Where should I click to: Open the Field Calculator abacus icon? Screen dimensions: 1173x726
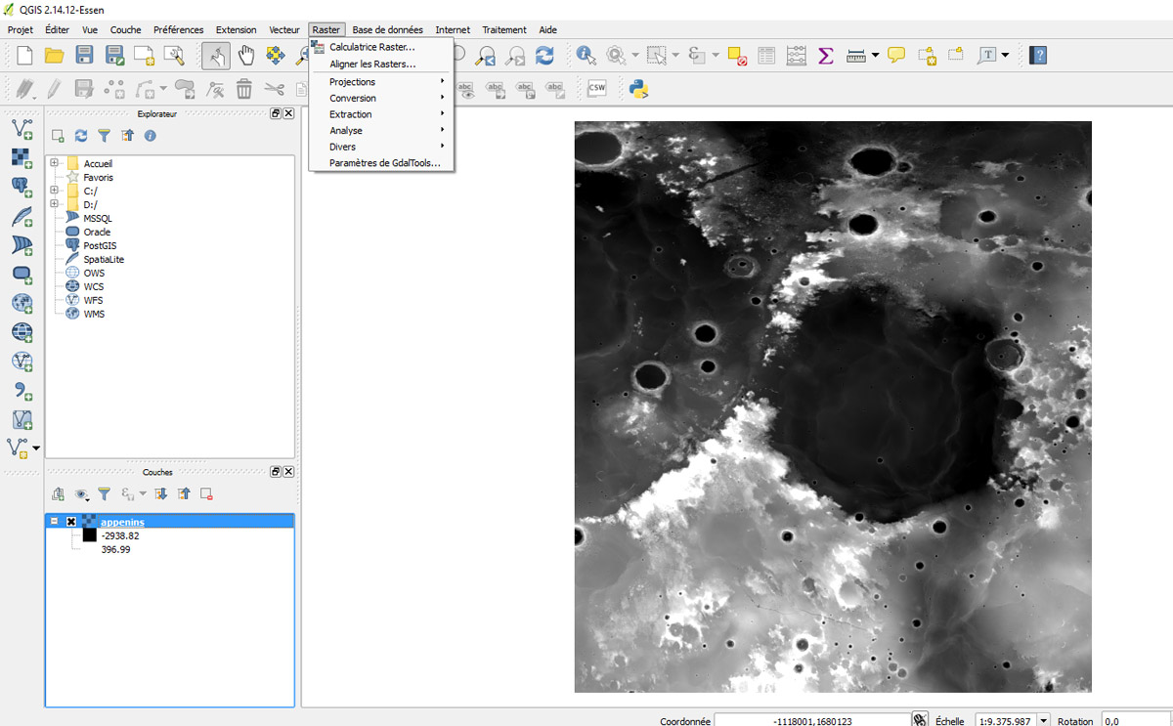pos(797,56)
